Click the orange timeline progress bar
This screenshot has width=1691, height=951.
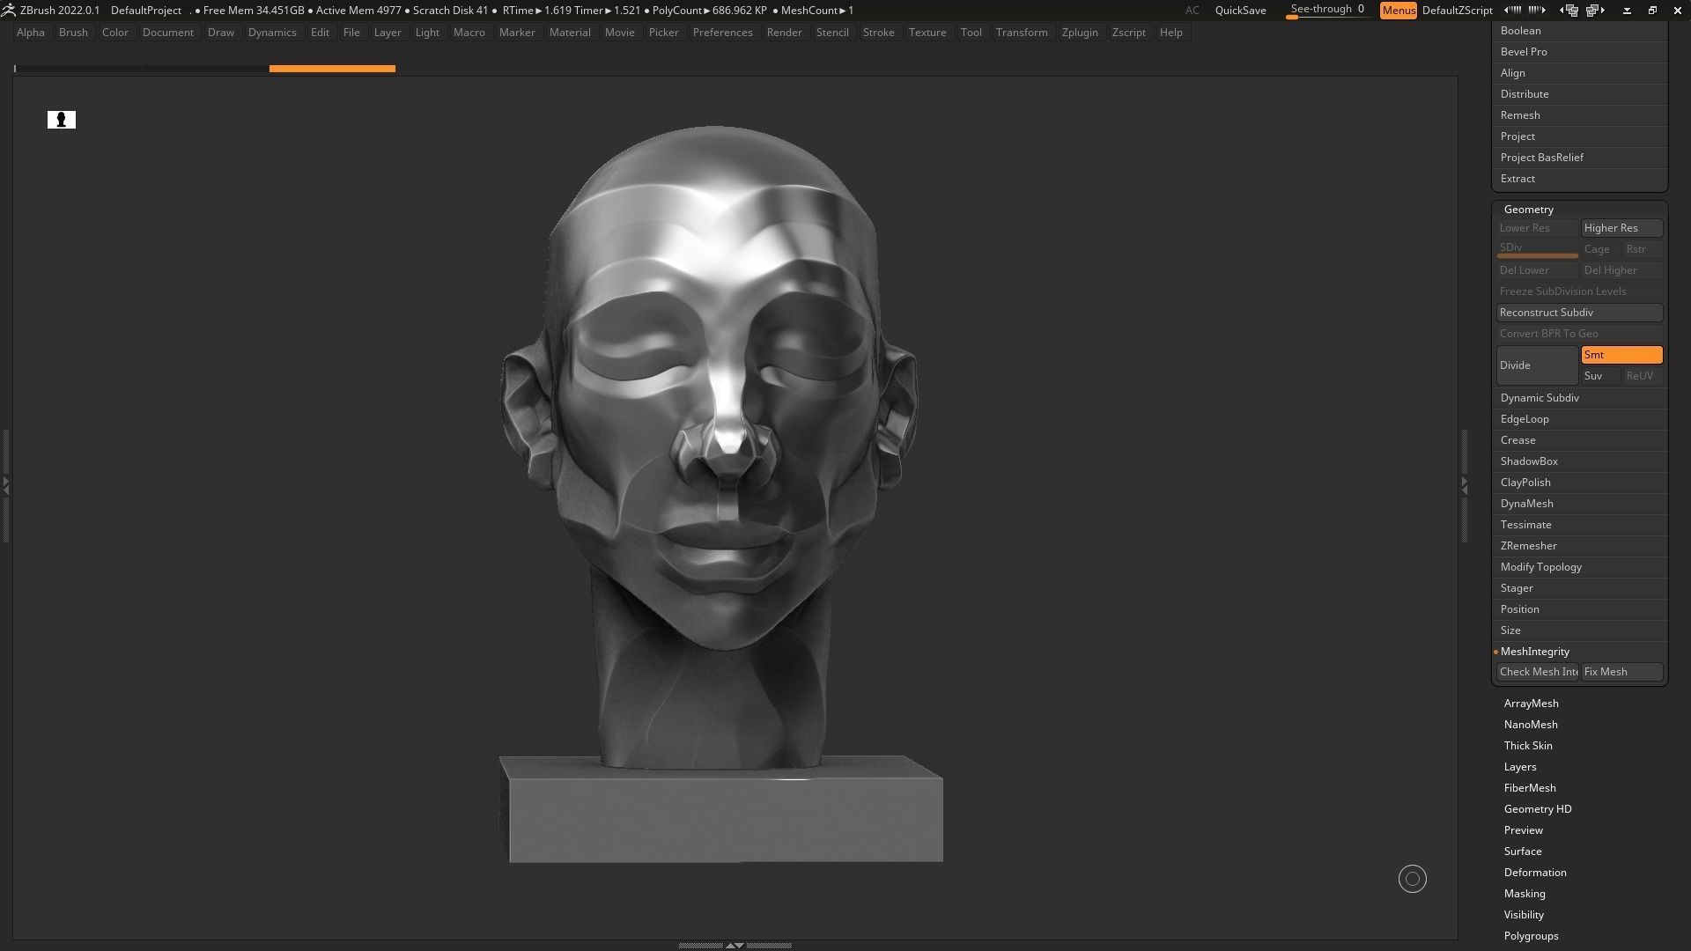point(332,69)
